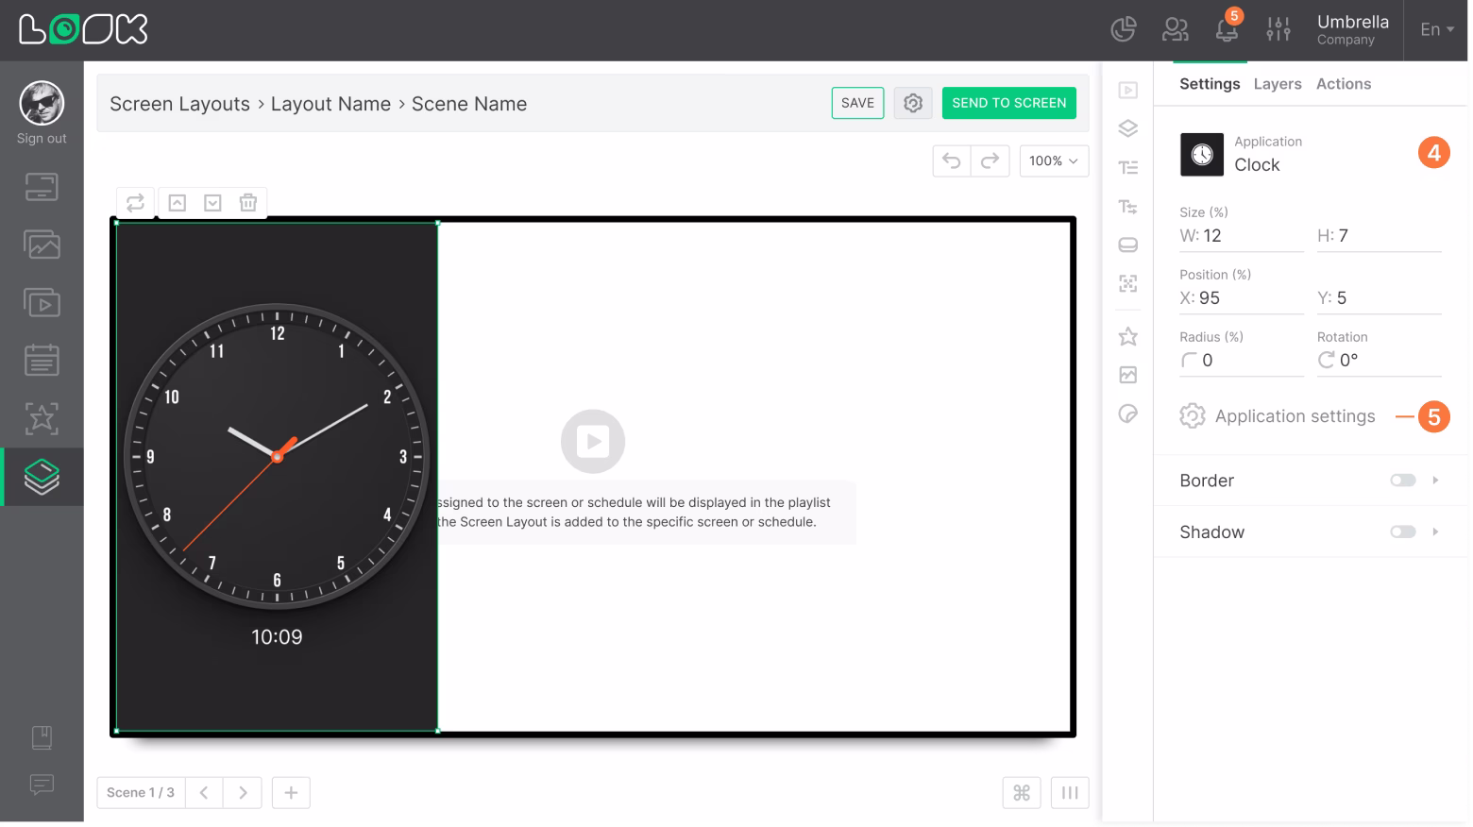The image size is (1473, 827).
Task: Add playlist element from tool strip
Action: pos(1127,91)
